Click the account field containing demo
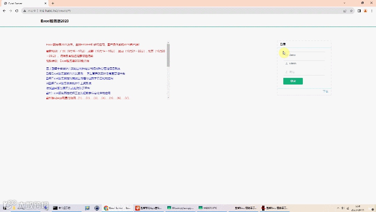Image resolution: width=376 pixels, height=212 pixels. (304, 55)
